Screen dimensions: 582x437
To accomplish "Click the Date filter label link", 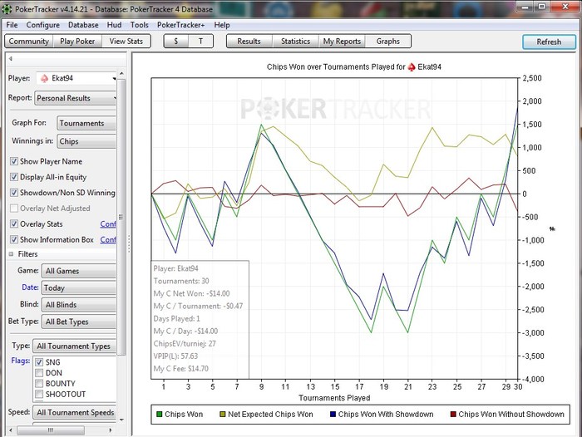I will 30,287.
